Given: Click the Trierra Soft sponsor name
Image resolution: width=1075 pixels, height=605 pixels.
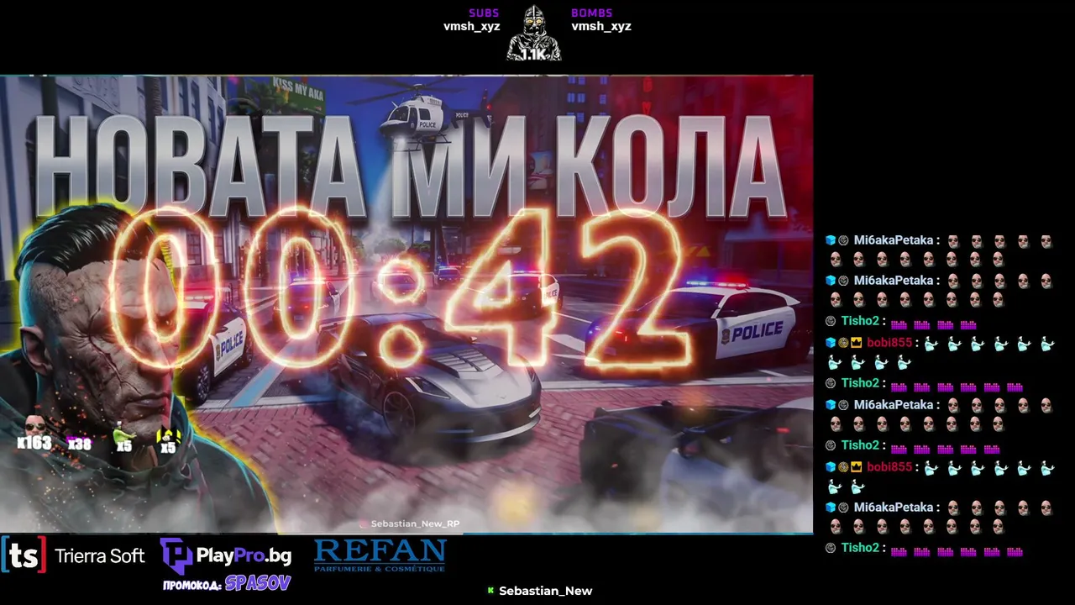Looking at the screenshot, I should 100,555.
